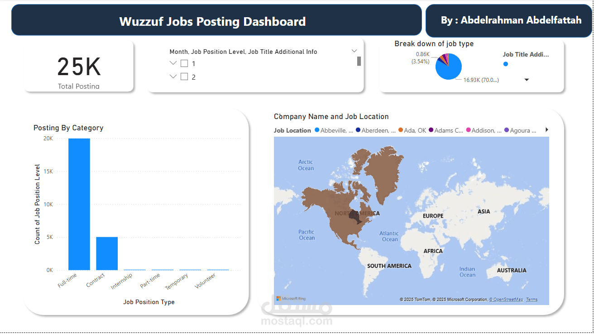Click the Internship axis label
The image size is (594, 334).
[122, 282]
